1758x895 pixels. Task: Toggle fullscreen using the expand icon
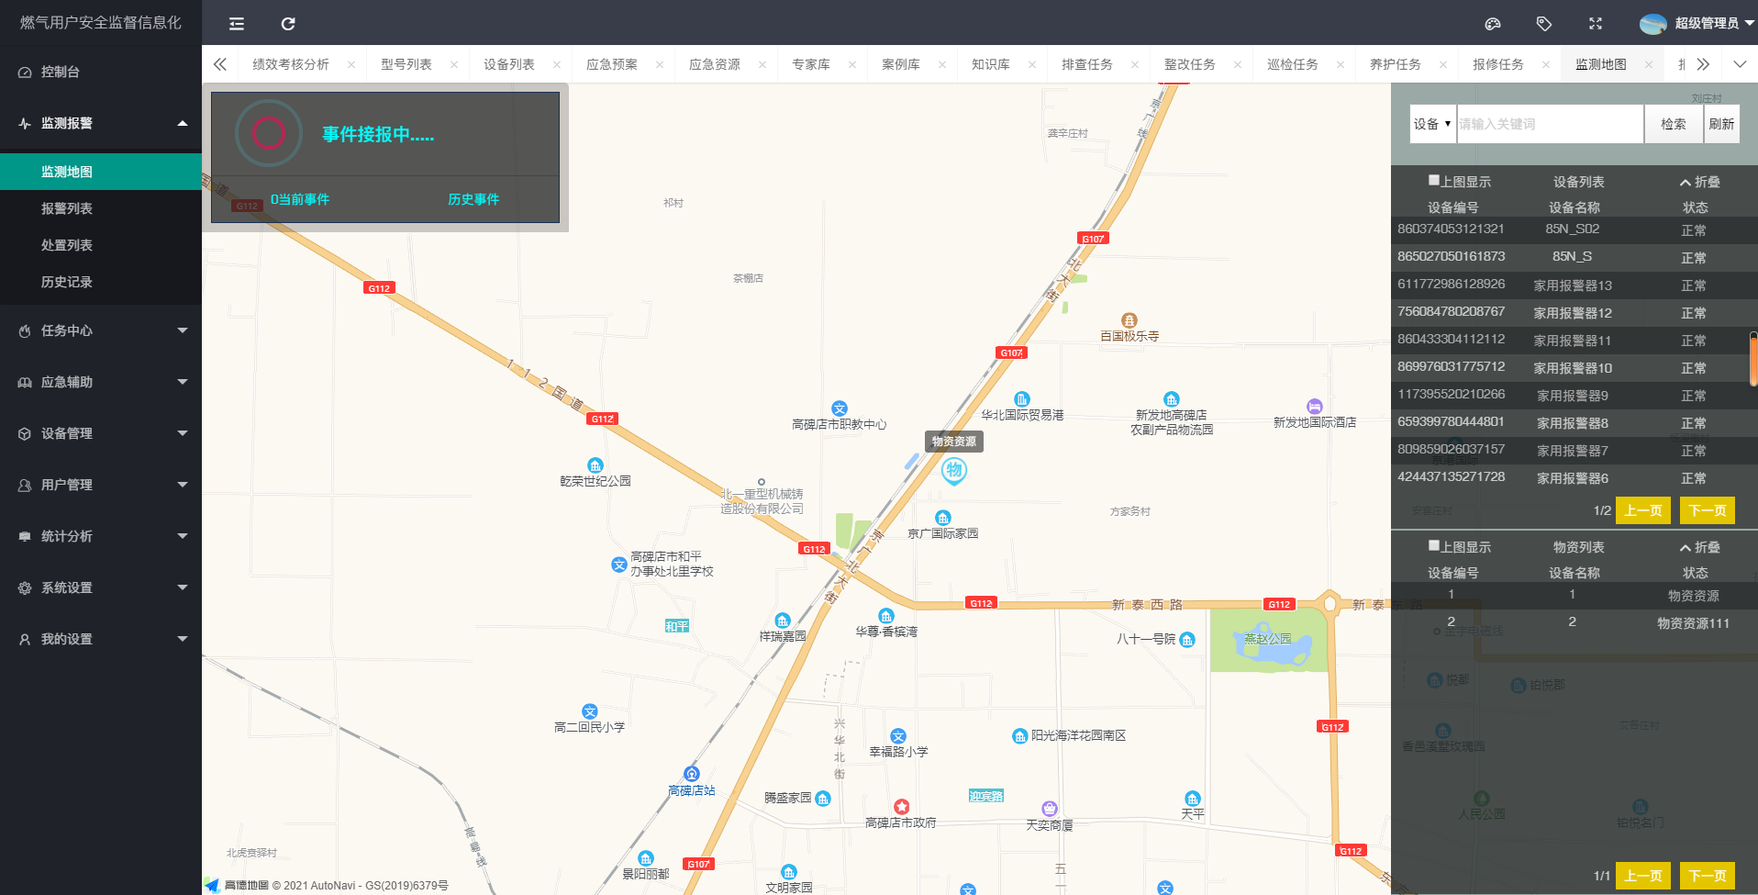tap(1596, 24)
